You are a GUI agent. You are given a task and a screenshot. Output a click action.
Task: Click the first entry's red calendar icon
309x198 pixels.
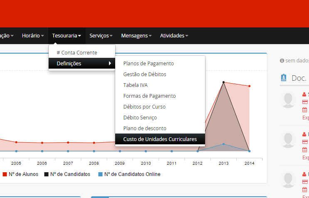pyautogui.click(x=304, y=110)
